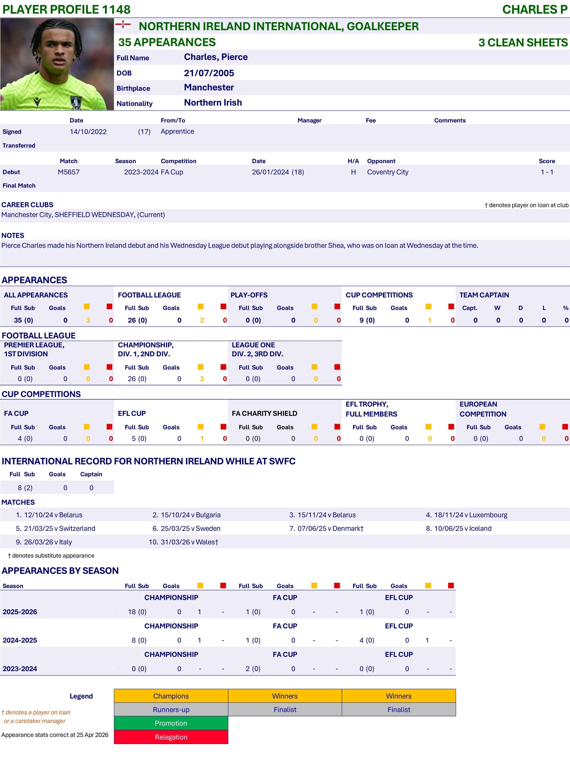Click the grey Runners-up legend cell
The height and width of the screenshot is (758, 570).
pos(171,709)
